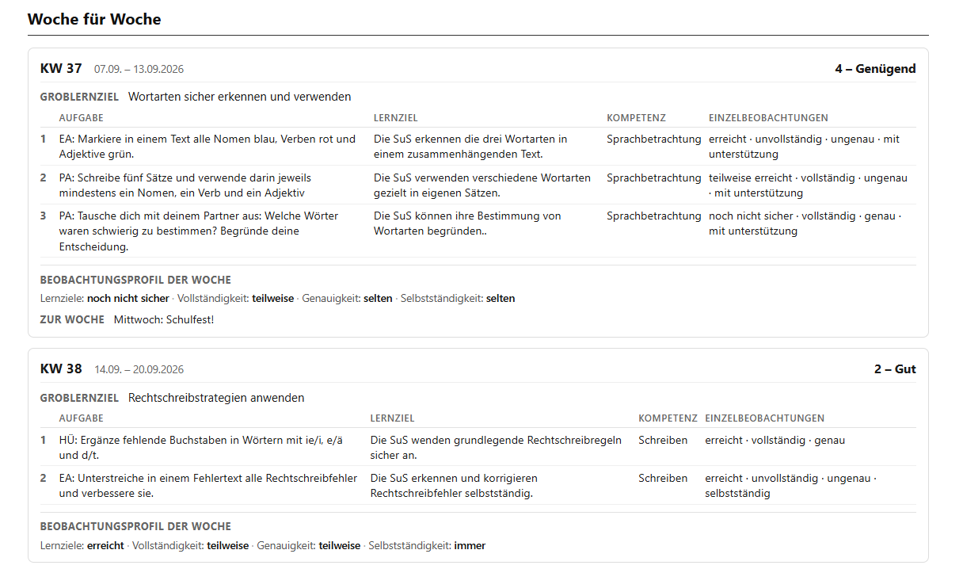Click "Wortarten sicher erkennen und verwenden" Groblernziel

[x=239, y=97]
